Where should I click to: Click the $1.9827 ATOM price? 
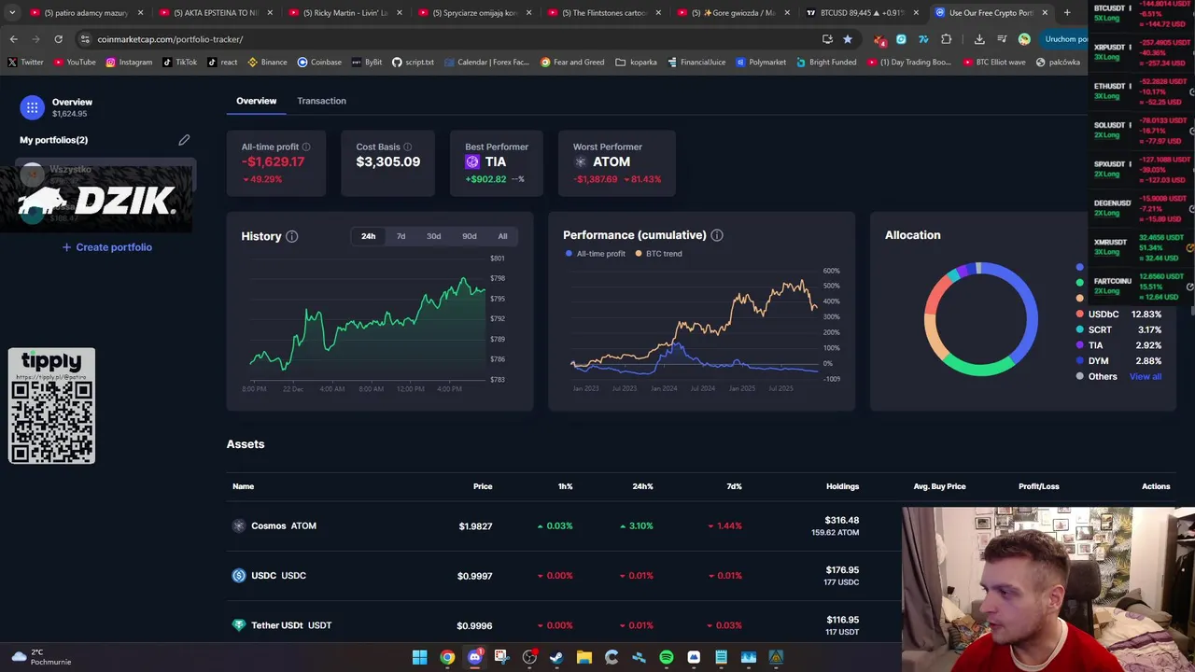pos(475,526)
